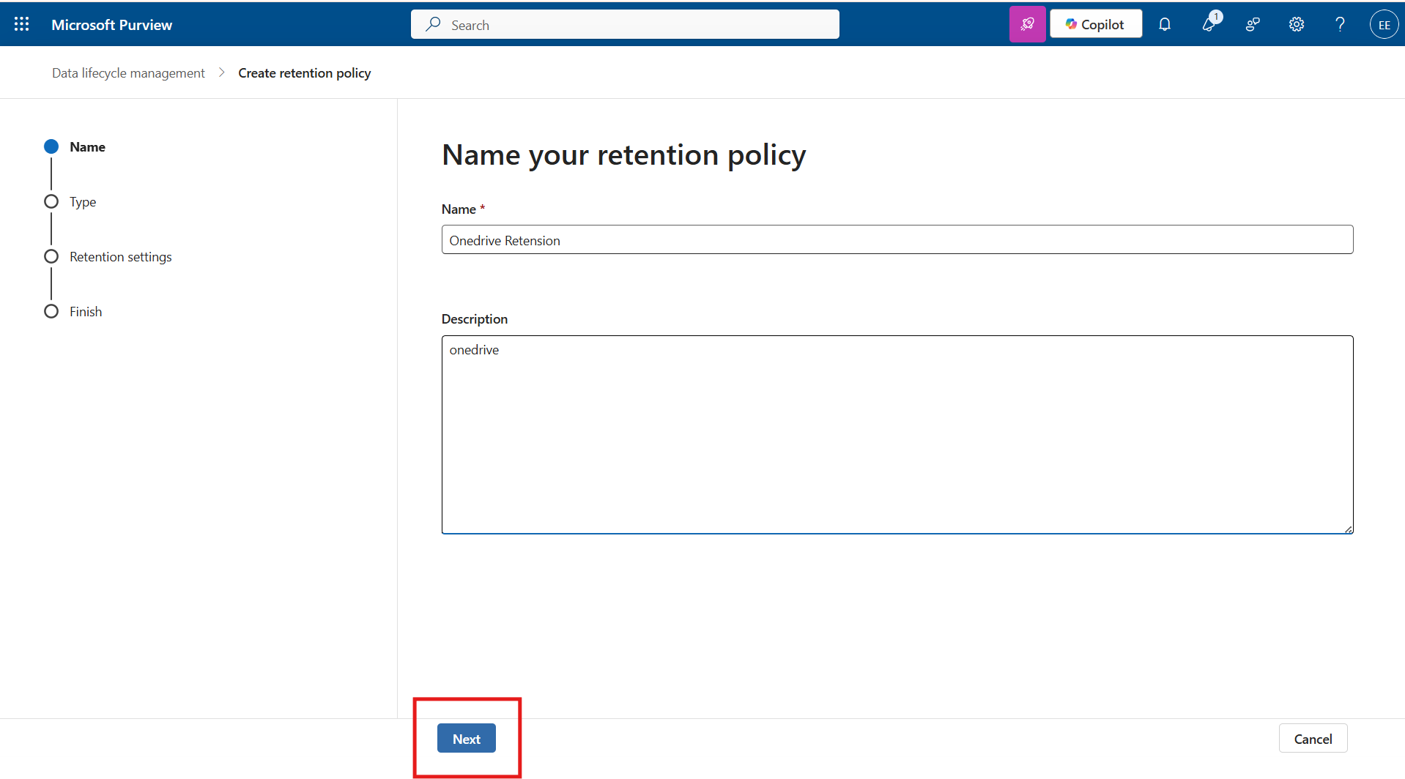Click the top Search bar

pos(624,24)
